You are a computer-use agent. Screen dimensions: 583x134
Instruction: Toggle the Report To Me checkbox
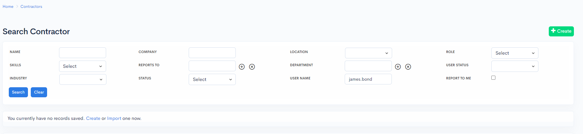coord(493,78)
